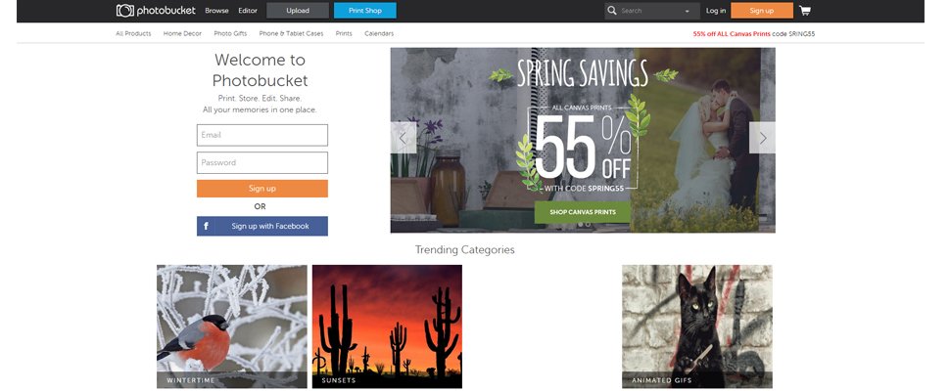The image size is (950, 391).
Task: Open the Sunsets category thumbnail
Action: 387,326
